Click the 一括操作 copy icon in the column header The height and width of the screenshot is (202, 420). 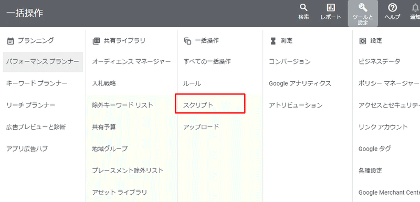point(187,41)
